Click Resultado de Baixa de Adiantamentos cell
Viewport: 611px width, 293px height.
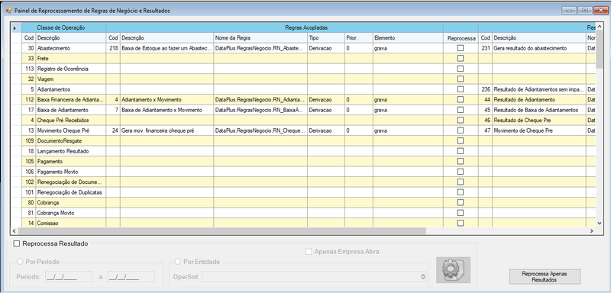pos(539,110)
